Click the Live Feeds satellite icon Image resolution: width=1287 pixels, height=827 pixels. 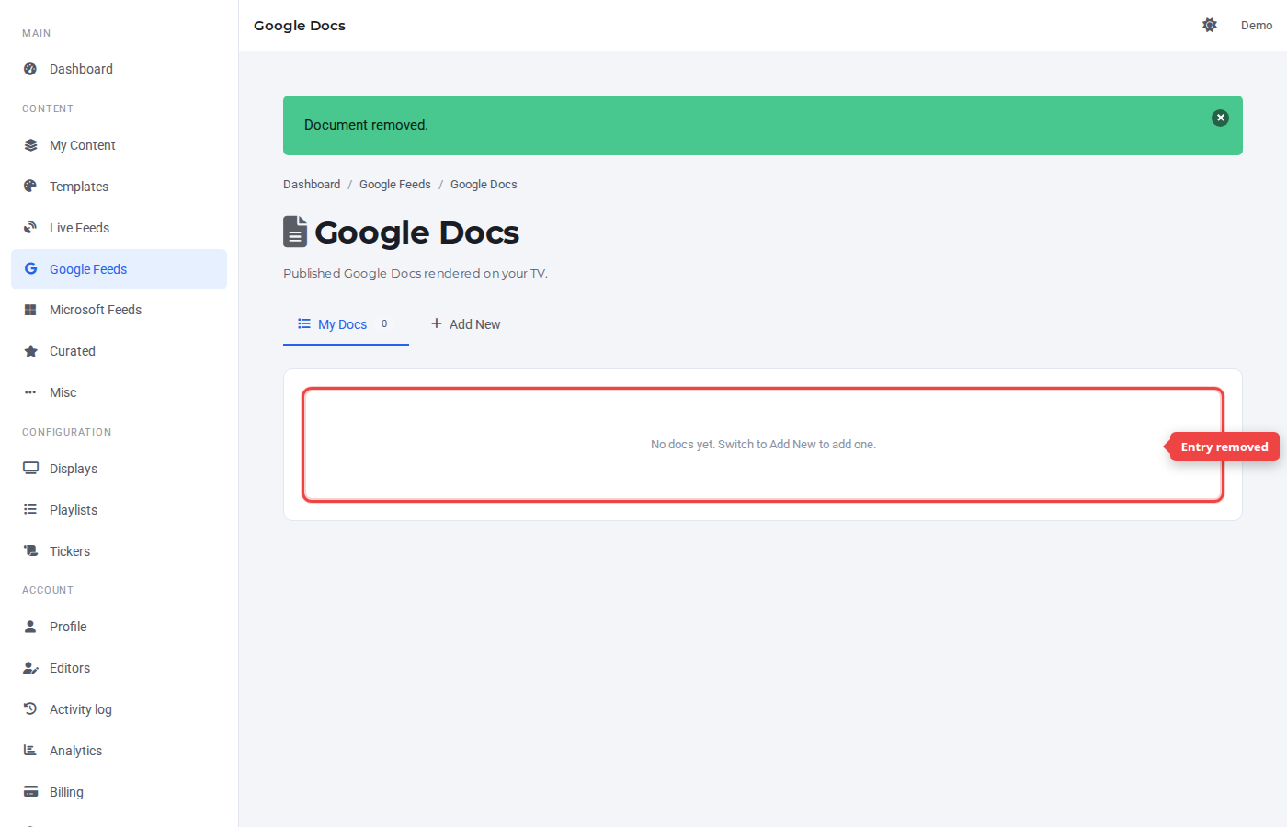30,228
